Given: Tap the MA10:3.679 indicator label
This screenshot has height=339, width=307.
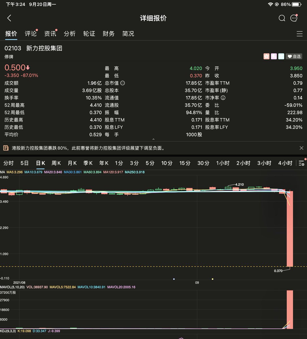Looking at the screenshot, I should point(33,172).
